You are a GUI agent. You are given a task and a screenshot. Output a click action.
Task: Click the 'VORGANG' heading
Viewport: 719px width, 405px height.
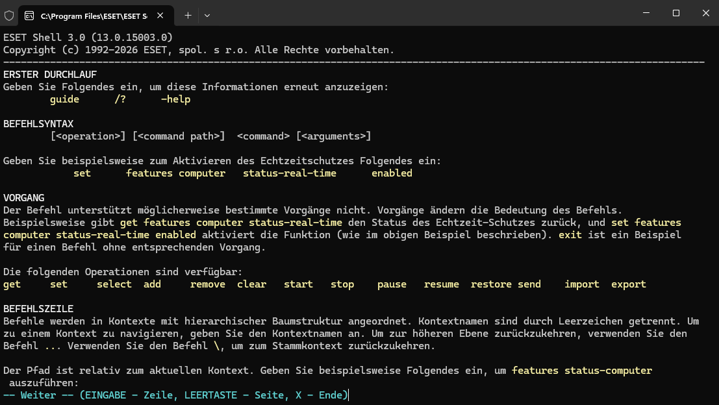click(x=24, y=198)
